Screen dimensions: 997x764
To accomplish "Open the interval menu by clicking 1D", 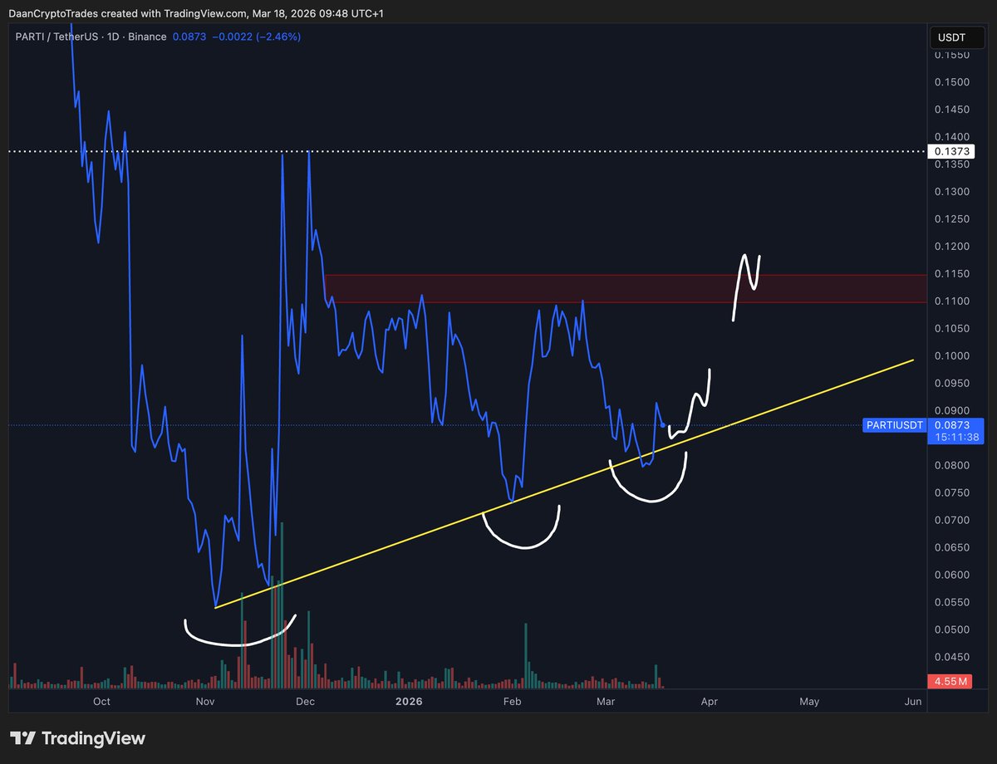I will [114, 37].
